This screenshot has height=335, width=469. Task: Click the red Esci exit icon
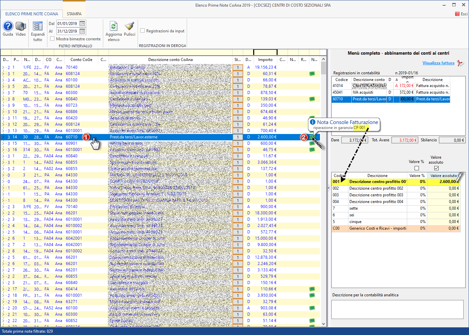(457, 14)
